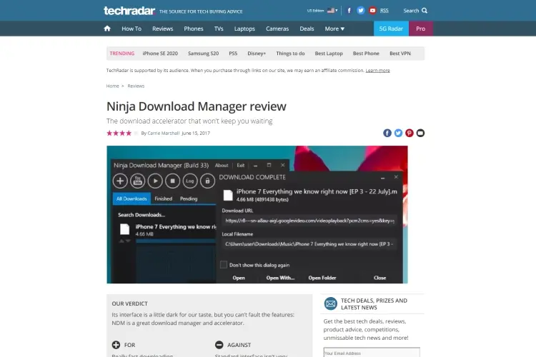Open the Reviews navigation item

pos(163,29)
